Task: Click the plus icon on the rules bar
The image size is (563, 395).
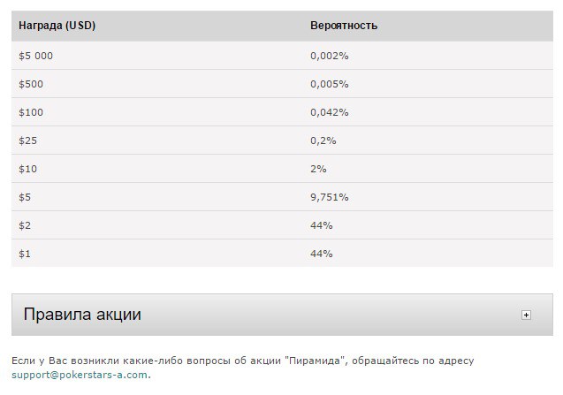Action: tap(526, 315)
